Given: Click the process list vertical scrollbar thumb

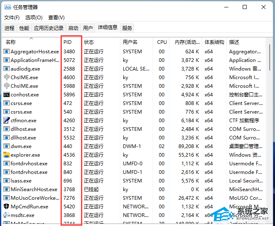Looking at the screenshot, I should pos(270,57).
